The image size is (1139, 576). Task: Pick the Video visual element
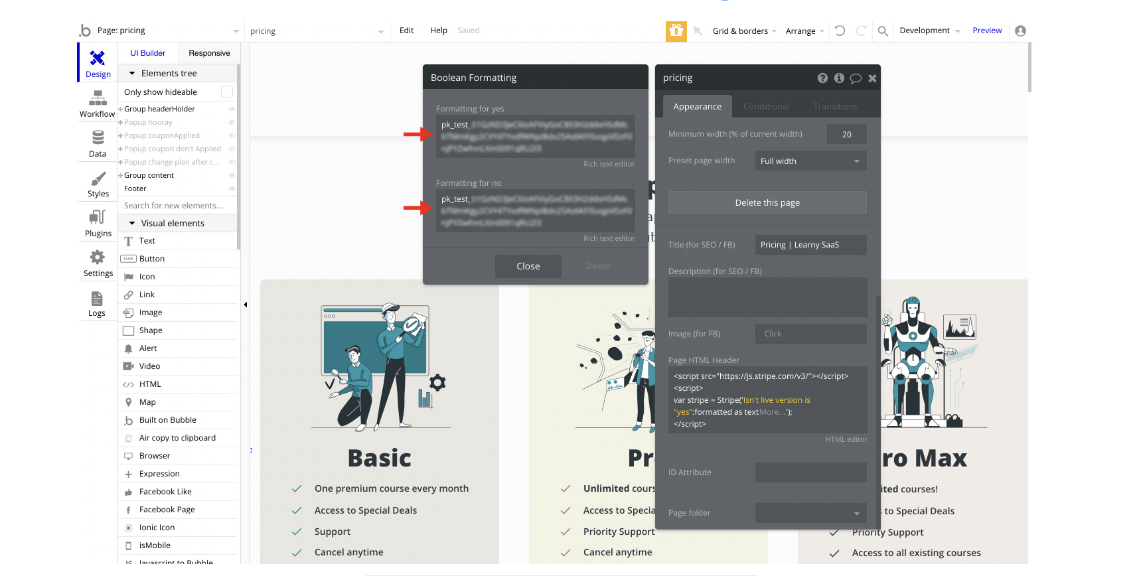click(177, 366)
